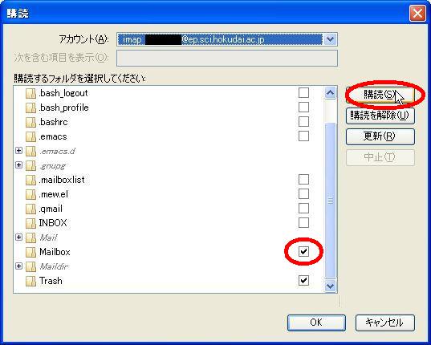Click the 購読(S) subscribe button
Viewport: 431px width, 345px height.
[380, 95]
